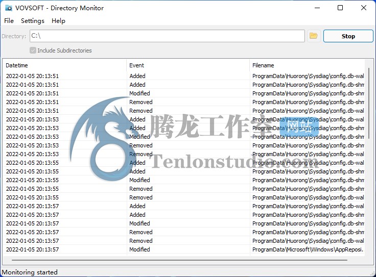Image resolution: width=376 pixels, height=277 pixels.
Task: Open the File menu
Action: (x=9, y=21)
